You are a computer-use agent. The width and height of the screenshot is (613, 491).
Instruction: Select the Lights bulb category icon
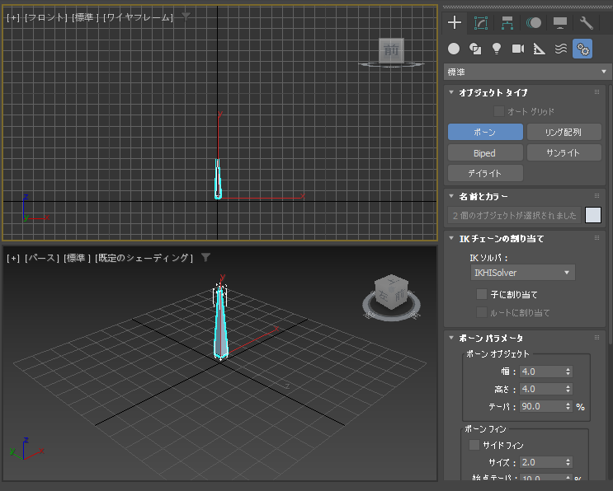pos(497,49)
